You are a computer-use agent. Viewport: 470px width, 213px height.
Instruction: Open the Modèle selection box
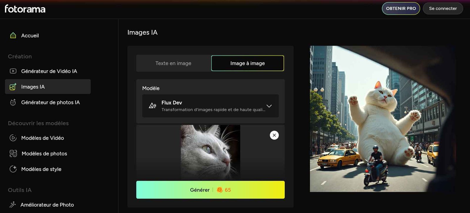(x=210, y=106)
